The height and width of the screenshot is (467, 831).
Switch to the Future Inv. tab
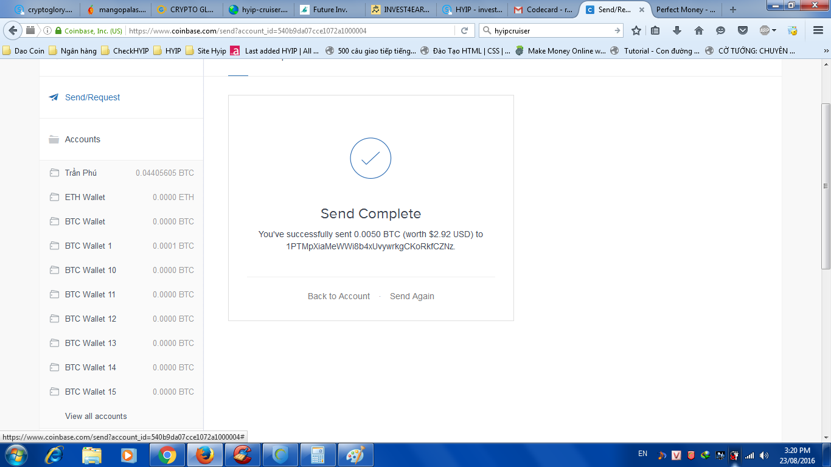click(x=330, y=10)
